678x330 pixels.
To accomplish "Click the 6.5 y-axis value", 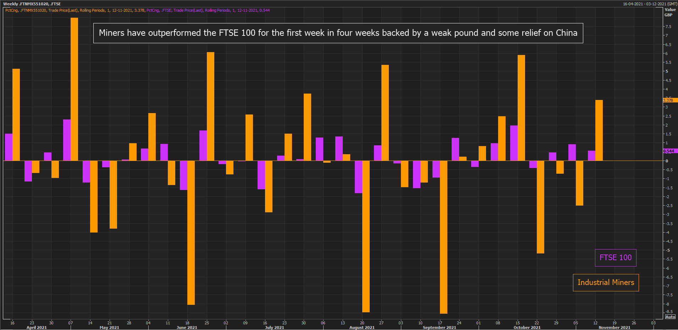I will tap(668, 45).
